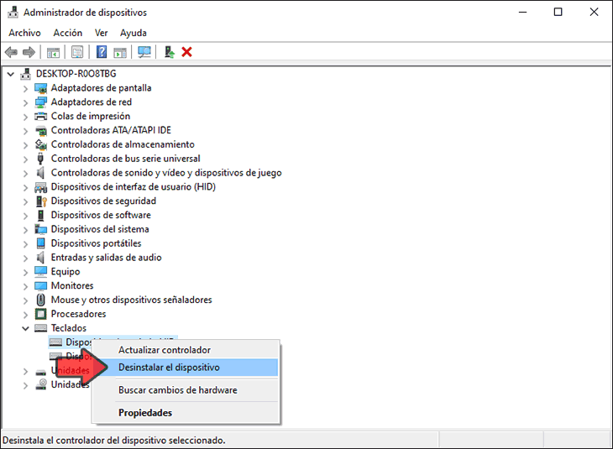Click the show/hide console tree icon
Screen dimensions: 613x449
tap(53, 52)
